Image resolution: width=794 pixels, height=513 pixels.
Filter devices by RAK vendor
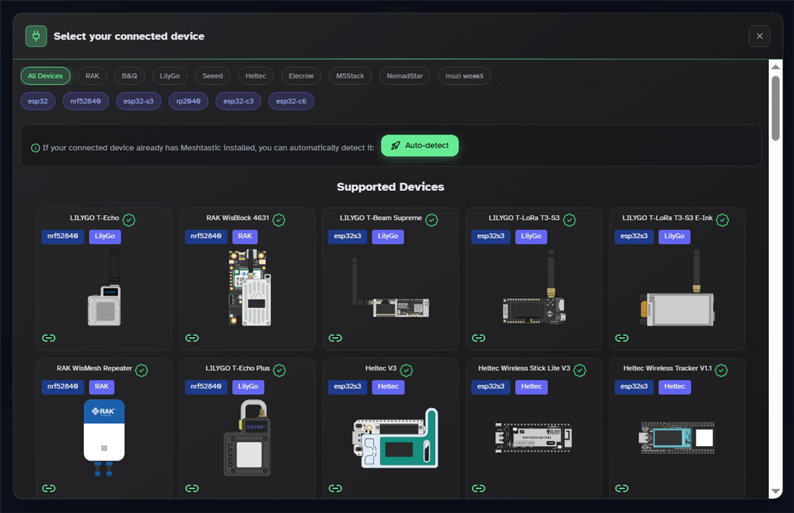92,76
